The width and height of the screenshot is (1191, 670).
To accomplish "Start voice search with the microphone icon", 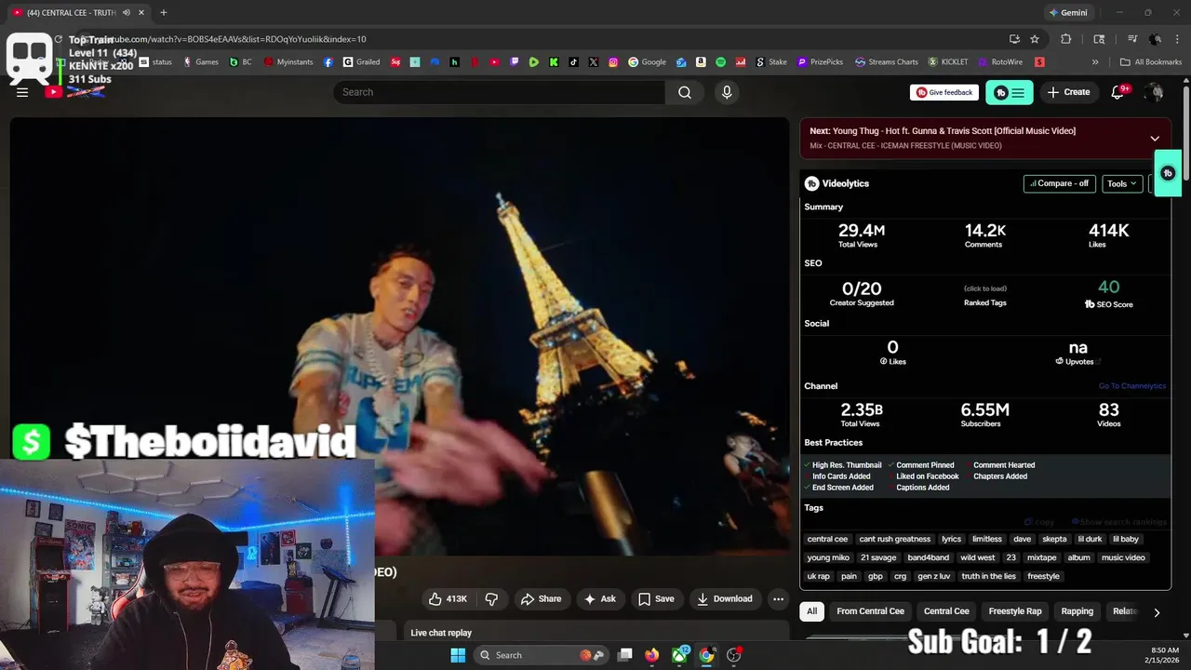I will pyautogui.click(x=727, y=92).
